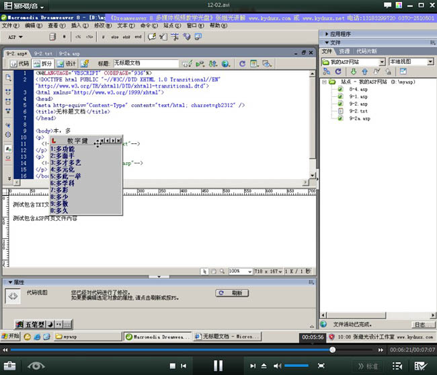Click the validate/no browser check icon

[187, 64]
